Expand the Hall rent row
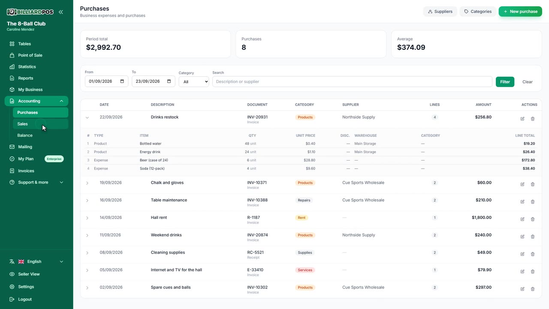This screenshot has height=309, width=549. tap(87, 218)
